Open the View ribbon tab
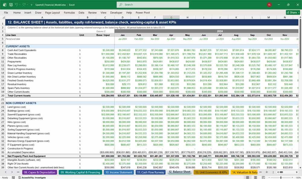This screenshot has height=179, width=302. point(103,12)
